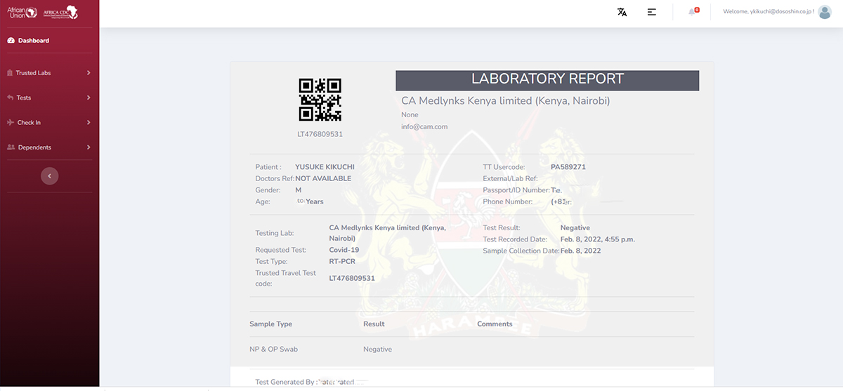Click the Comments column header

coord(495,324)
